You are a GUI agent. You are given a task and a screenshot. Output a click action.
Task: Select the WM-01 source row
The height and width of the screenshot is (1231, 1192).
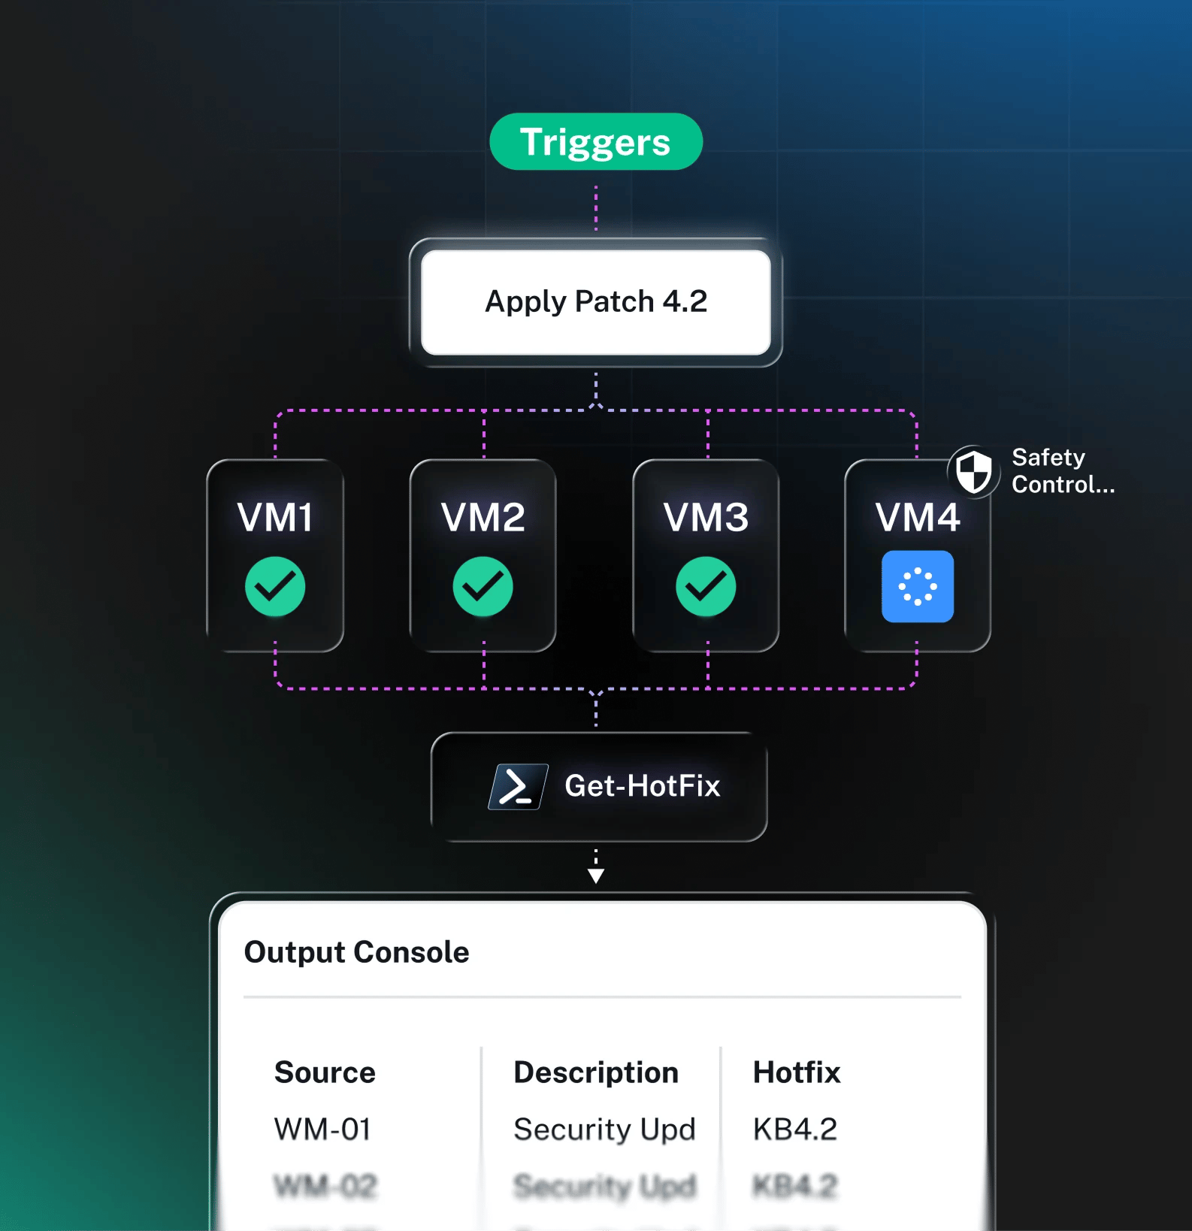coord(322,1130)
